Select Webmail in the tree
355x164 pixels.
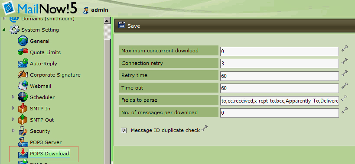tap(40, 86)
